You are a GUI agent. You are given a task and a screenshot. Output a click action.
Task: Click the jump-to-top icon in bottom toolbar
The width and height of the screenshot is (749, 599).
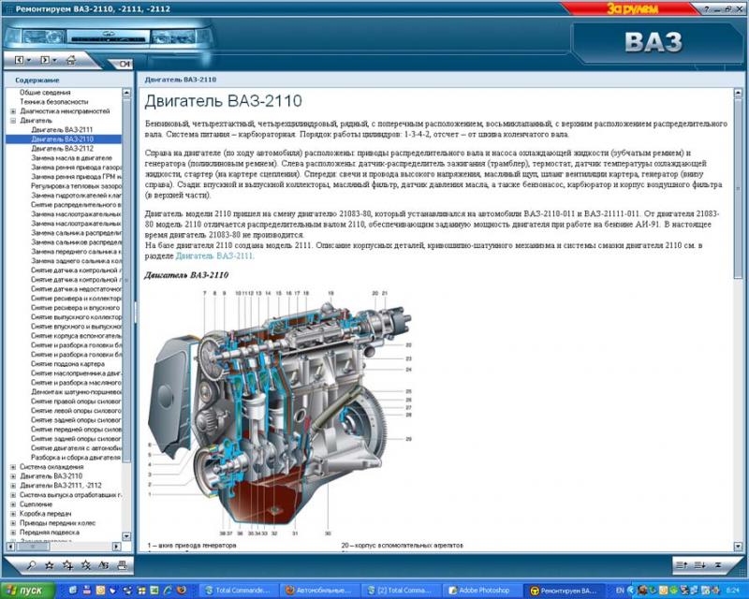tap(718, 565)
